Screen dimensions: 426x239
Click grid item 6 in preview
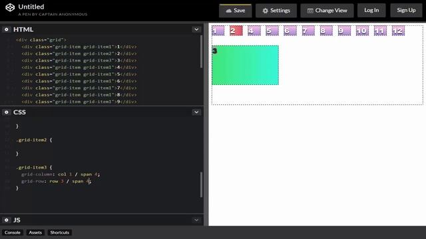pos(290,31)
